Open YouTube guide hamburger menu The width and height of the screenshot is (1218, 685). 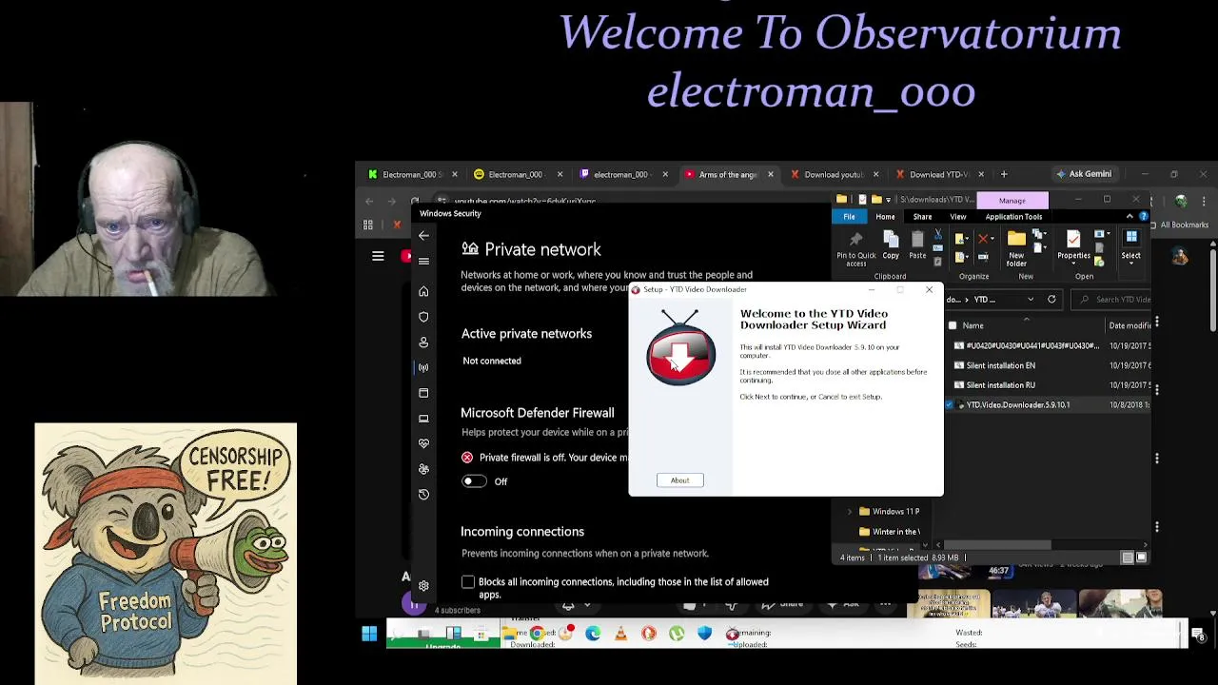pyautogui.click(x=378, y=256)
